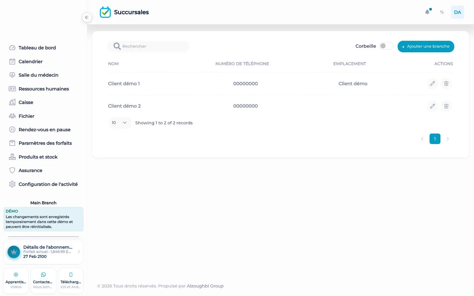
Task: Select page 1 in pagination
Action: [435, 139]
